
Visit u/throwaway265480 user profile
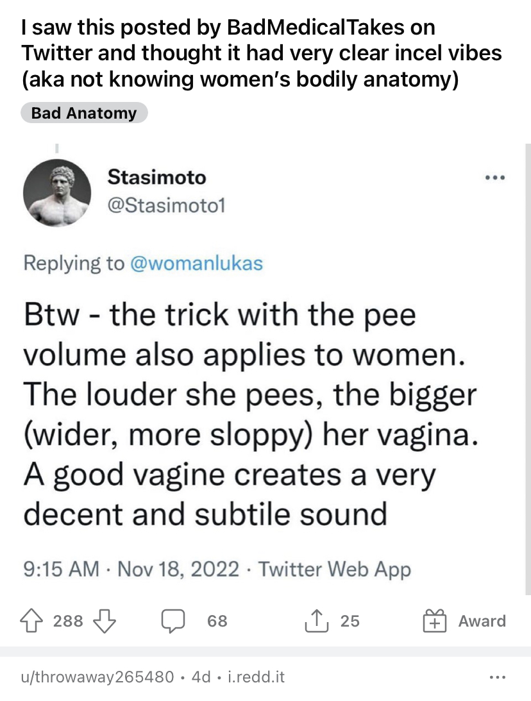coord(97,677)
